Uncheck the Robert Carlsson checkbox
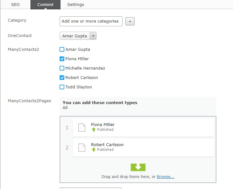The height and width of the screenshot is (189, 233). [62, 78]
